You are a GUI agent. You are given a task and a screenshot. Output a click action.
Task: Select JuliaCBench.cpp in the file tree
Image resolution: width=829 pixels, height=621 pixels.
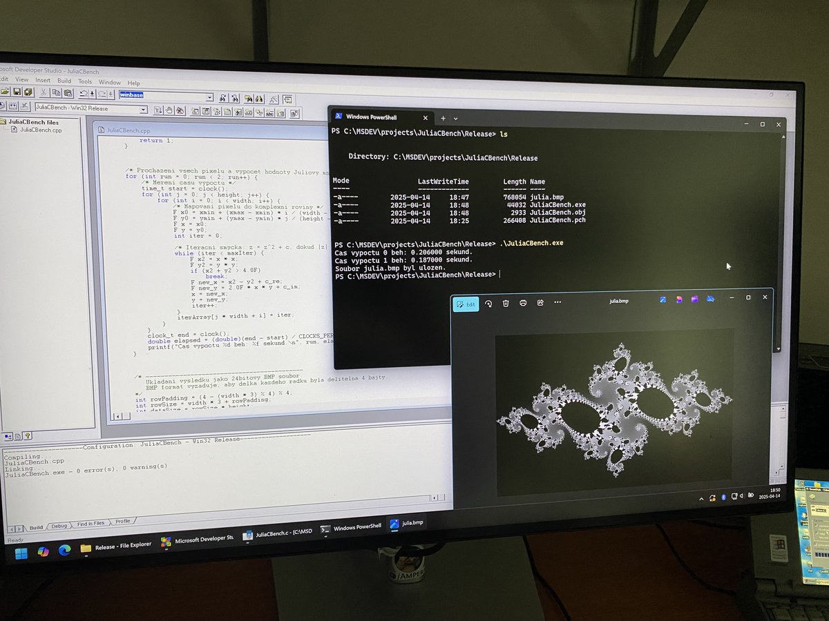pyautogui.click(x=41, y=129)
